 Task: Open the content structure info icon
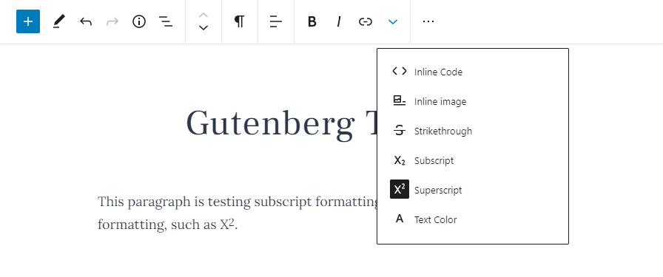pos(139,21)
